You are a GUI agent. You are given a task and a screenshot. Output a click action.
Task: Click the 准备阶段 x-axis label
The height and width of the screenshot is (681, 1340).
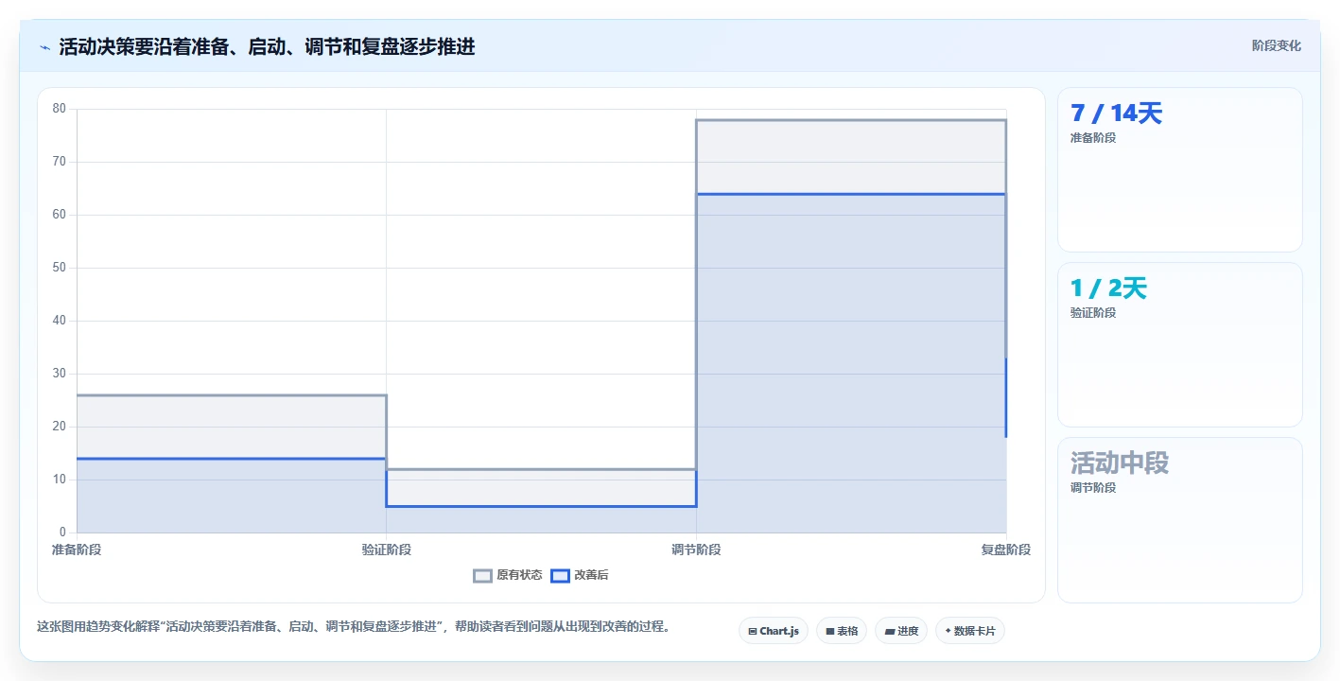[77, 550]
